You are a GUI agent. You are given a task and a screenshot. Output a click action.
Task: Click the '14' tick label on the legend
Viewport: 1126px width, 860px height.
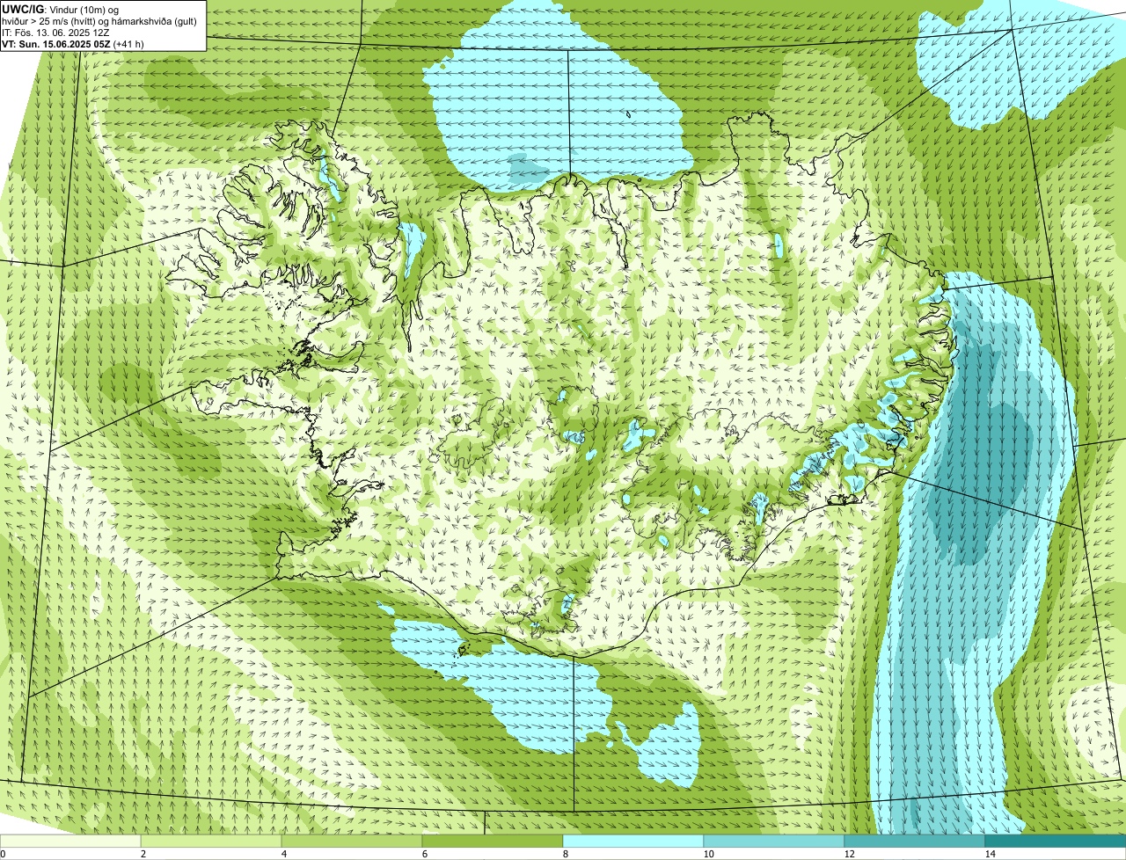coord(991,854)
